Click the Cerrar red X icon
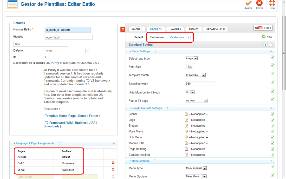This screenshot has width=286, height=179. 259,3
